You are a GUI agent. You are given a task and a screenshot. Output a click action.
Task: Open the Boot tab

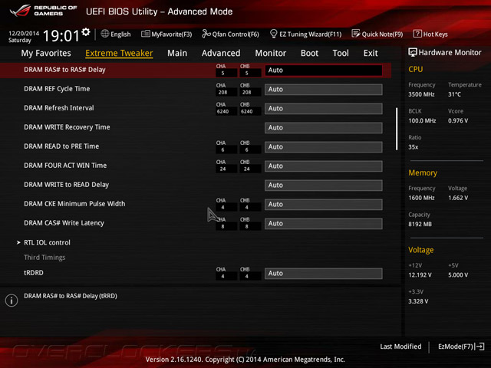(309, 53)
